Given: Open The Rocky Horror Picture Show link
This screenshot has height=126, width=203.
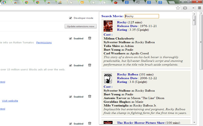Looking at the screenshot, I should coord(141,123).
